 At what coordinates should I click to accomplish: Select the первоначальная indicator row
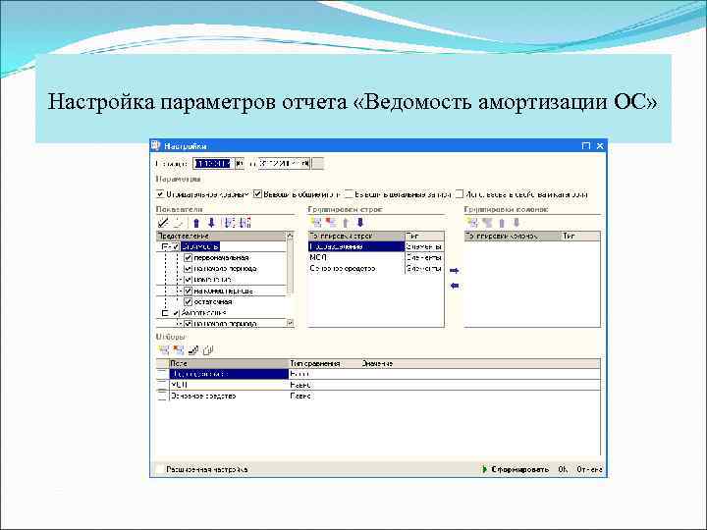(221, 258)
